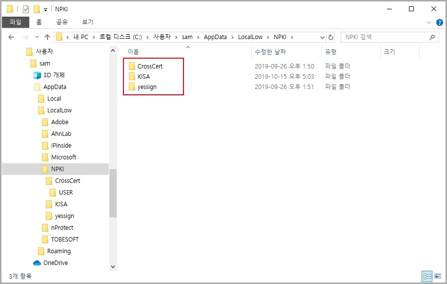
Task: Go back with the left arrow
Action: click(x=11, y=37)
